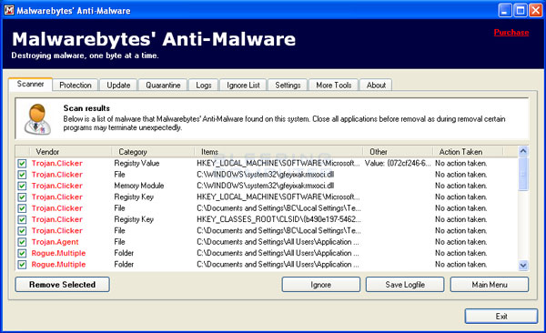Click the 'Registry Value' category cell
The width and height of the screenshot is (546, 333).
click(x=136, y=164)
